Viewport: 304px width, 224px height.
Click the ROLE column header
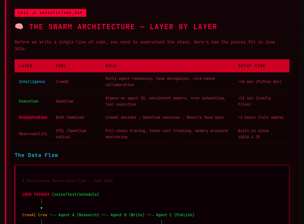click(x=111, y=66)
